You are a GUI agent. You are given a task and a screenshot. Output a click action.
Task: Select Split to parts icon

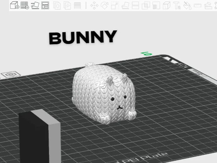point(67,6)
